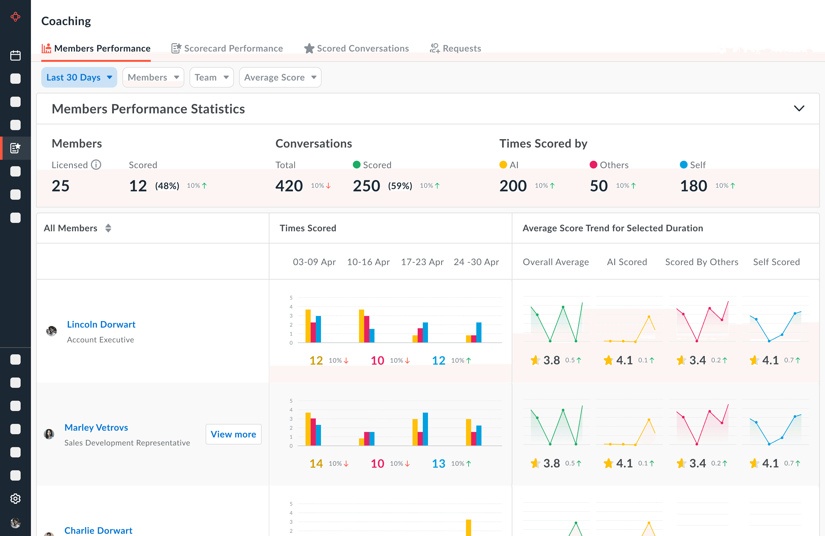The image size is (825, 536).
Task: Open settings gear in sidebar
Action: pyautogui.click(x=15, y=499)
